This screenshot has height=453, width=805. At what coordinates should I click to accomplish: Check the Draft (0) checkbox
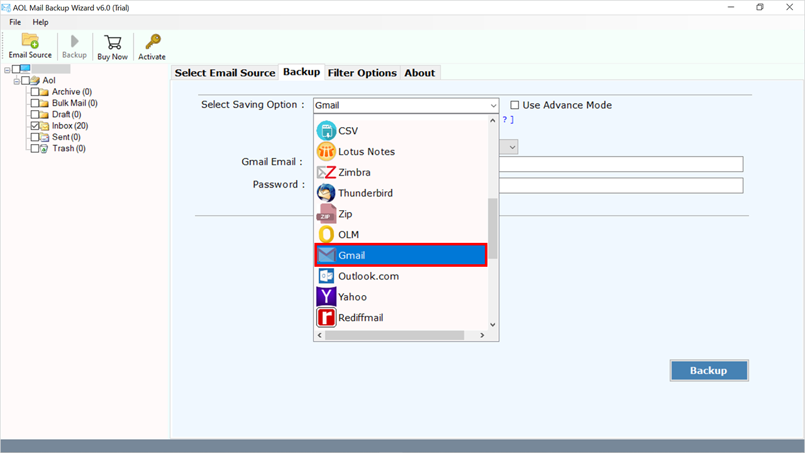[35, 115]
